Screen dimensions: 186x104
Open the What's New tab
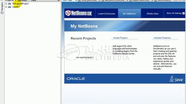coord(152,14)
